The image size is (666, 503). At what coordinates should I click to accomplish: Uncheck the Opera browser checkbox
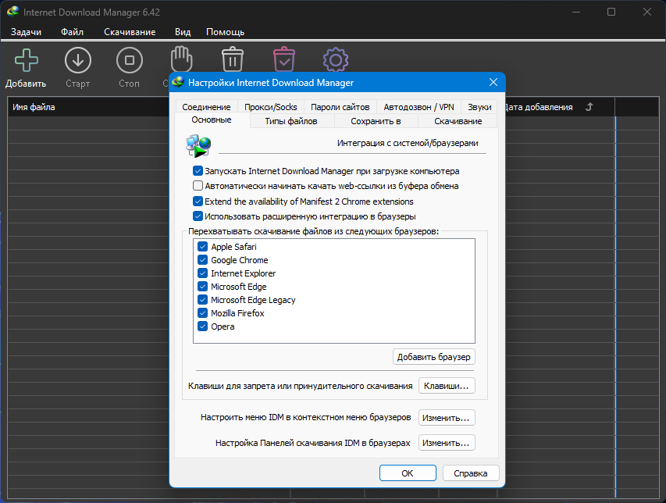(202, 326)
